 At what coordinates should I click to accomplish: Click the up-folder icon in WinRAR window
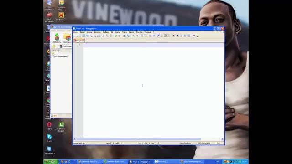[54, 46]
